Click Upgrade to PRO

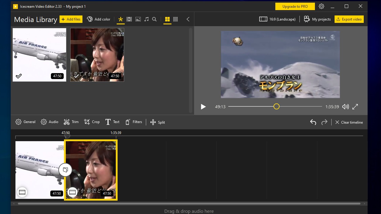click(295, 7)
